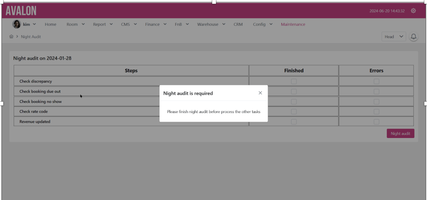Image resolution: width=427 pixels, height=200 pixels.
Task: Click the notification bell icon
Action: [413, 37]
